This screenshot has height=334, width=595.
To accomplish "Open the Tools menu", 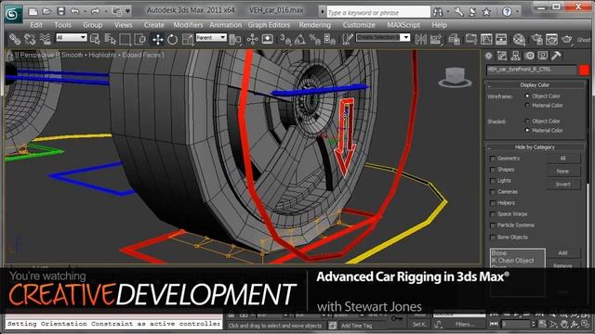I will tap(62, 25).
